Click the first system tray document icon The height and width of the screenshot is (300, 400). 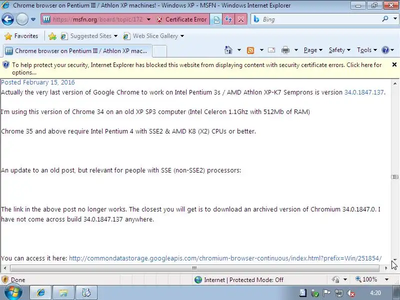(x=303, y=293)
